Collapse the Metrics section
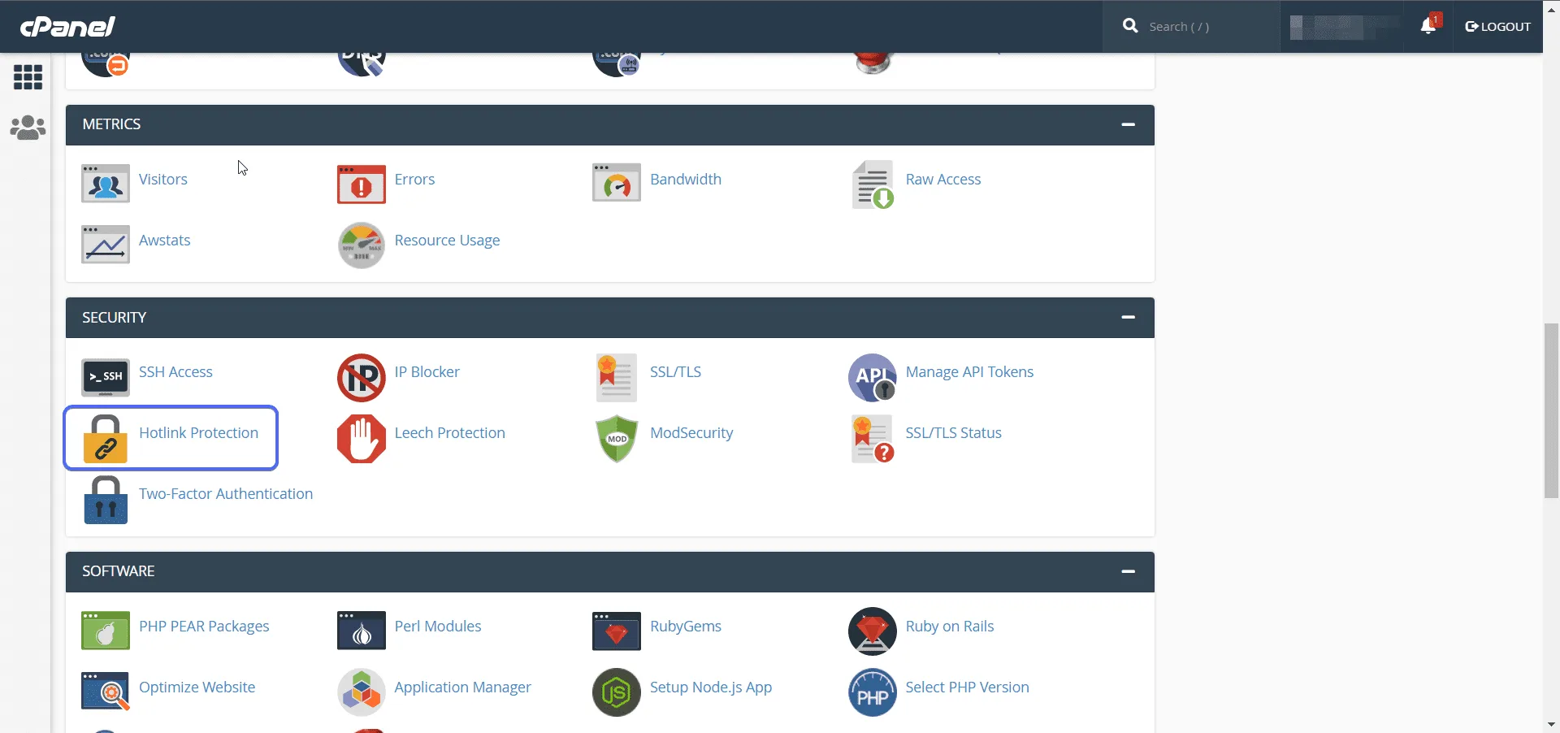1560x733 pixels. (x=1128, y=124)
